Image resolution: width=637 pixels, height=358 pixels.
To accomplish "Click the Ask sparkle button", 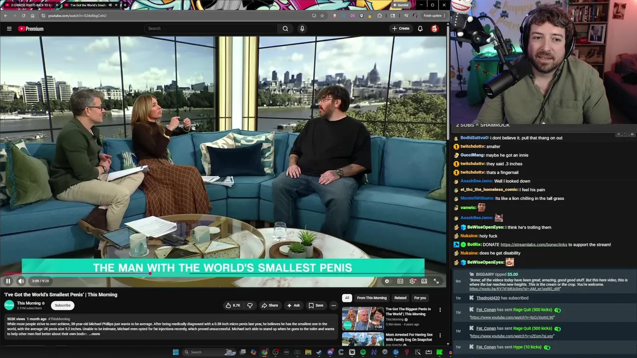I will tap(293, 305).
